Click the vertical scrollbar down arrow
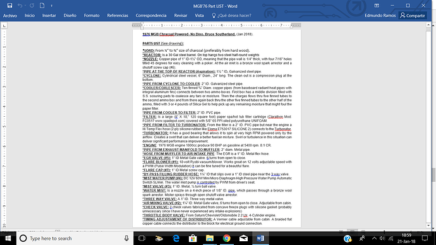The height and width of the screenshot is (245, 436). pyautogui.click(x=428, y=226)
